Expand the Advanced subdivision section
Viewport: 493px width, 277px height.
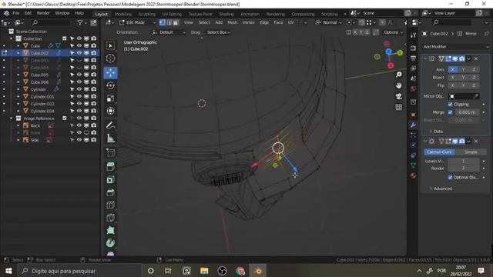pyautogui.click(x=441, y=189)
